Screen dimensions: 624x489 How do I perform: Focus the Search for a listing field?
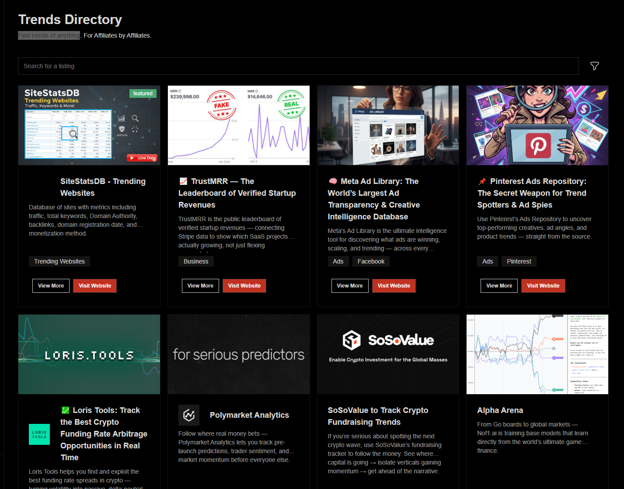298,66
